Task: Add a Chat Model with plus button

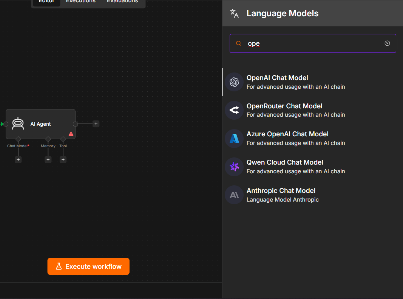Action: pos(18,160)
